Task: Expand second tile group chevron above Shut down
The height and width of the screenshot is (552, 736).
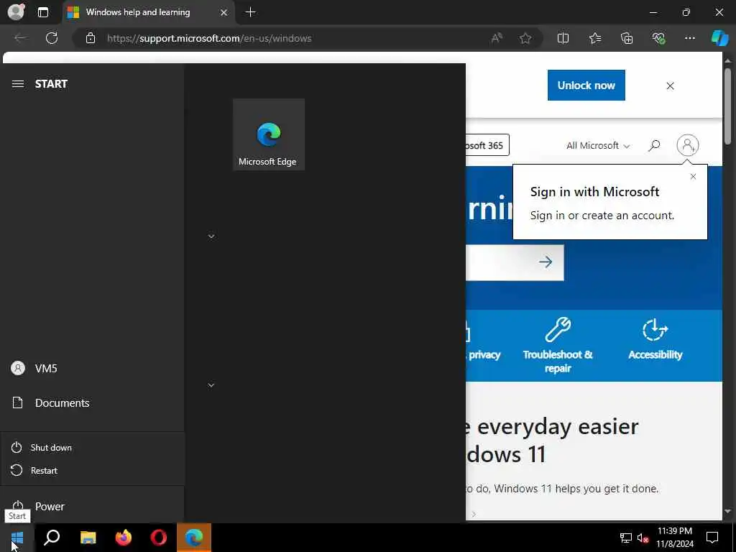Action: click(211, 385)
